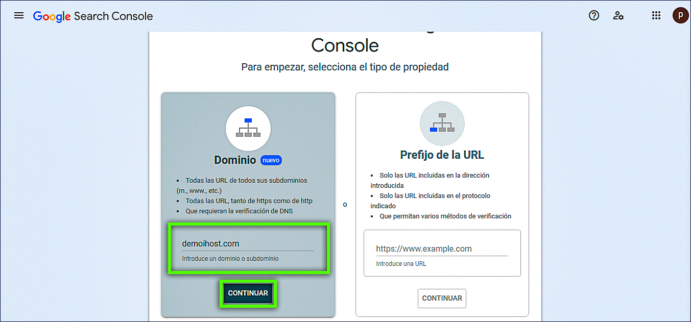
Task: Click the 'Introduce un dominio o subdominio' hint
Action: (x=230, y=259)
